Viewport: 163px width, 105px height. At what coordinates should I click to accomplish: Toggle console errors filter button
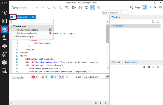(x=35, y=77)
